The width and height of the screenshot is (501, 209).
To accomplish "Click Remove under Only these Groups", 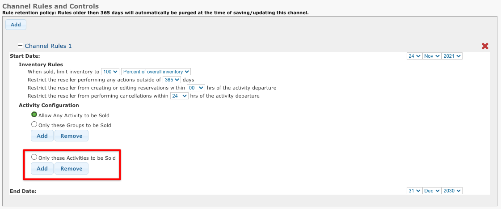I will point(71,136).
